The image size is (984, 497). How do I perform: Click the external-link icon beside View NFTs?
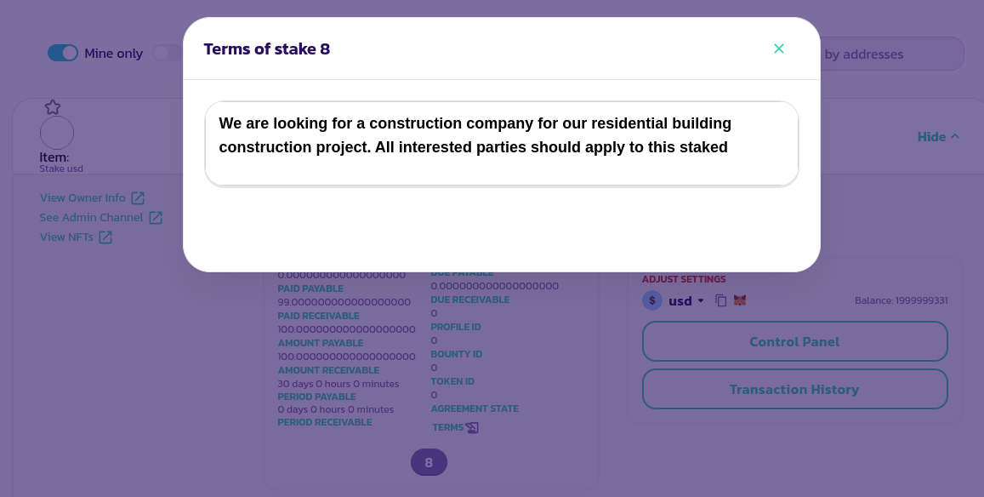(105, 237)
